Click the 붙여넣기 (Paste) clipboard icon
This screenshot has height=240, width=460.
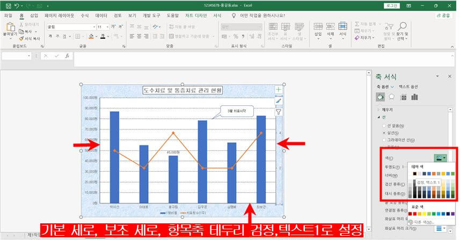10,27
